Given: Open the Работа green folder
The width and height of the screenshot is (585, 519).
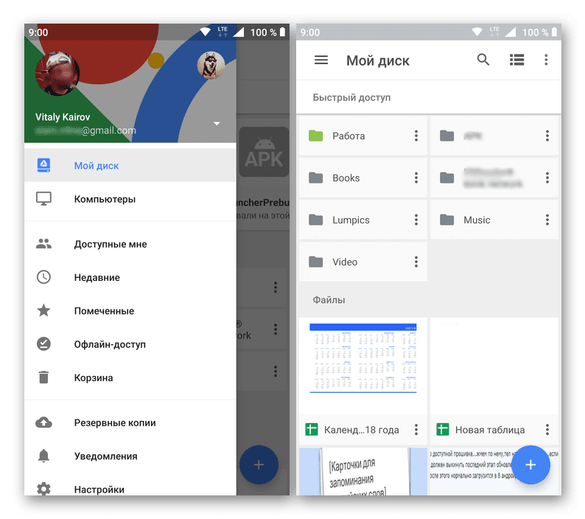Looking at the screenshot, I should tap(363, 136).
